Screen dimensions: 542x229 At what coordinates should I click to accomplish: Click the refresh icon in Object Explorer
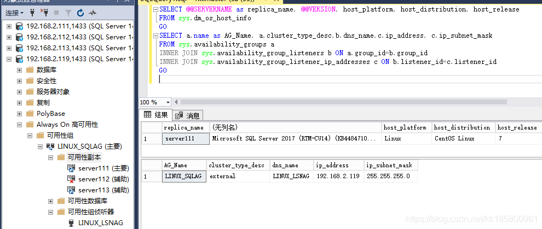point(80,13)
